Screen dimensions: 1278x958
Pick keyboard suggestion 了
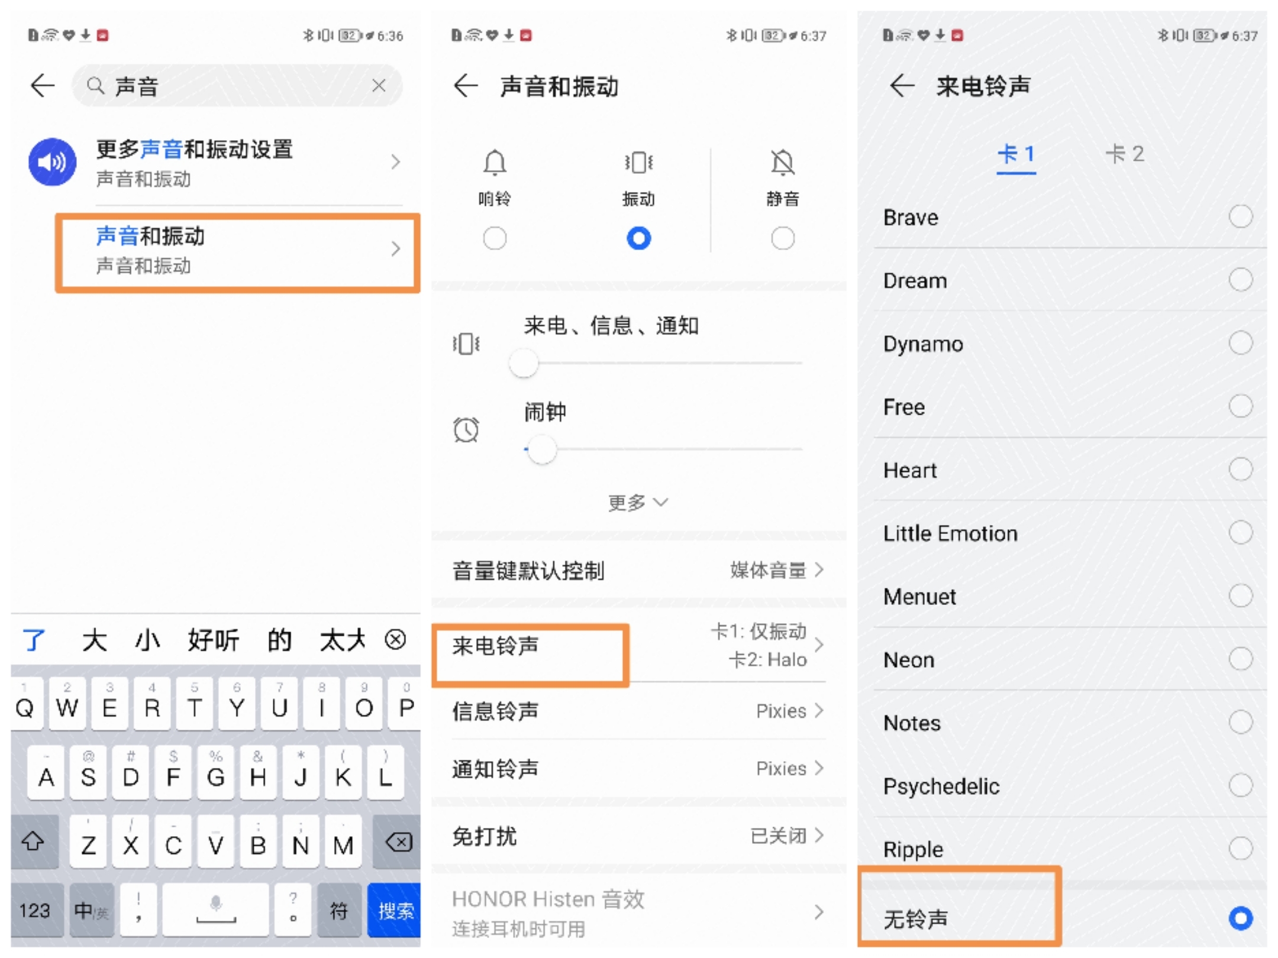click(x=34, y=640)
